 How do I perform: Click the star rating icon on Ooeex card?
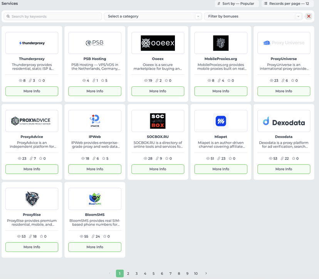coord(166,81)
